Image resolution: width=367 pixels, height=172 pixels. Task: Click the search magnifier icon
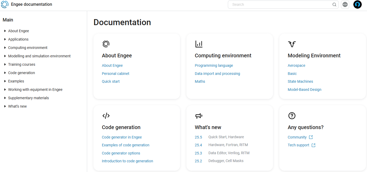[334, 4]
